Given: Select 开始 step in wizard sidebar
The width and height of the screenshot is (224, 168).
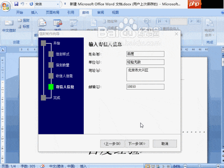Looking at the screenshot, I should 56,43.
